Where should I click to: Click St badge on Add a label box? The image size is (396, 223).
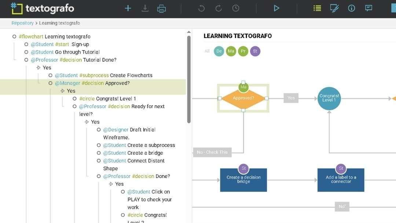(341, 169)
